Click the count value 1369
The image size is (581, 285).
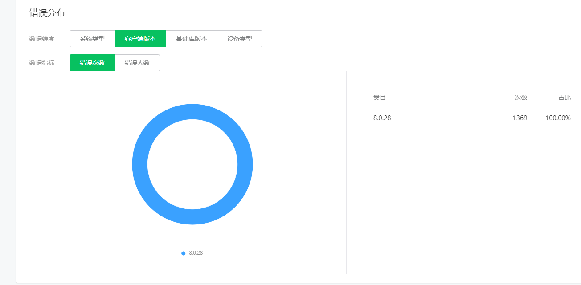(x=520, y=118)
